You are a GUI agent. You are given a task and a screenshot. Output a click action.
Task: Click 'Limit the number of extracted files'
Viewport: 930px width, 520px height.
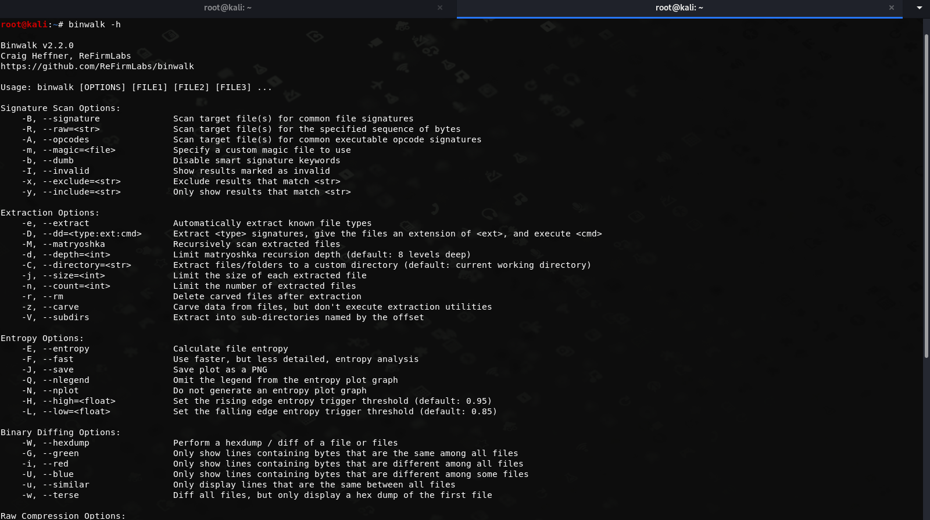click(264, 286)
